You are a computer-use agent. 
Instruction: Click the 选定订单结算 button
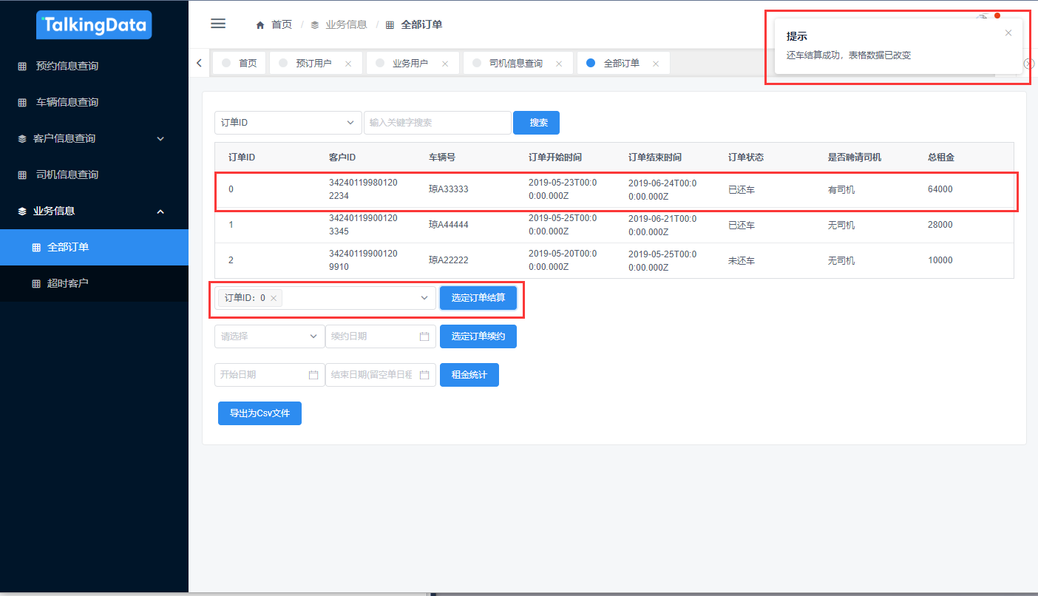(478, 298)
